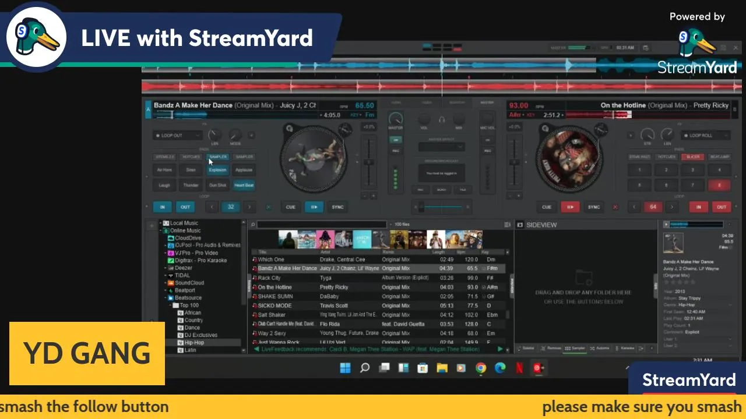Open Loop Roll effect dropdown on deck B
The height and width of the screenshot is (419, 746).
706,135
